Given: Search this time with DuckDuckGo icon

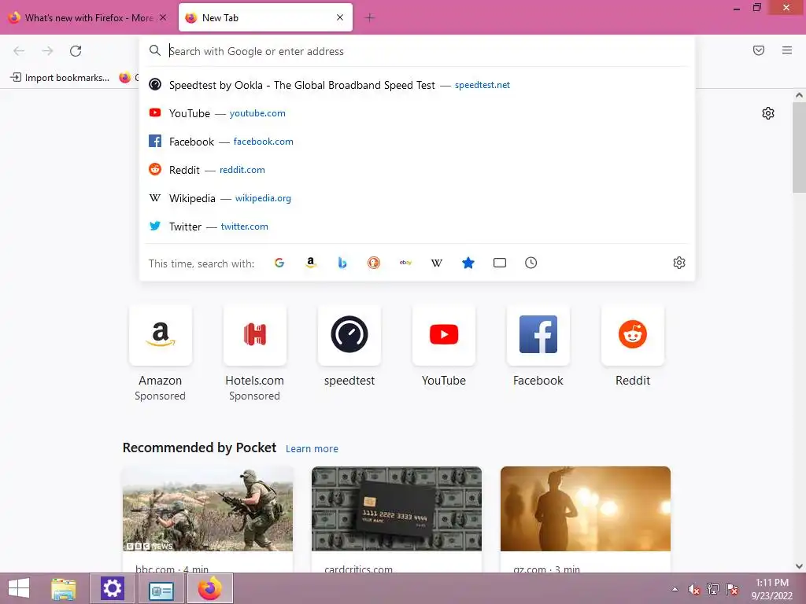Looking at the screenshot, I should (x=374, y=263).
